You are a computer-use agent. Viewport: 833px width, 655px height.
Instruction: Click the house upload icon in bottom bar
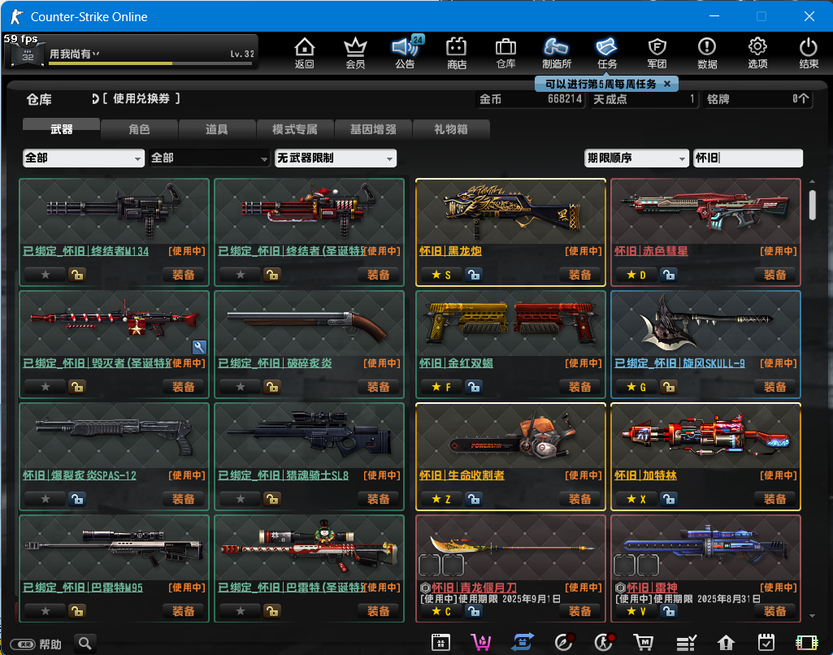726,644
